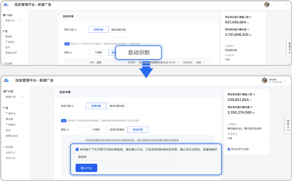Open the 预估数据不准确? link
Image resolution: width=292 pixels, height=181 pixels.
coord(240,149)
